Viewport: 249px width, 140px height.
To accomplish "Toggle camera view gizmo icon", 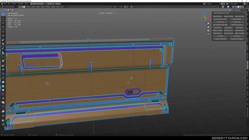I will (208, 30).
